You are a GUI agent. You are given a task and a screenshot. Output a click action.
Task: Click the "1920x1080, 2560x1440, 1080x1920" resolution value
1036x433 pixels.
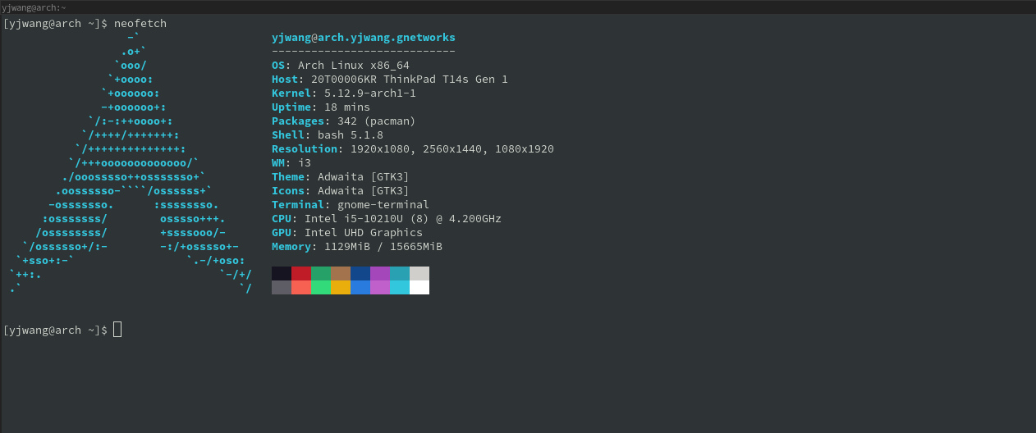click(x=452, y=149)
